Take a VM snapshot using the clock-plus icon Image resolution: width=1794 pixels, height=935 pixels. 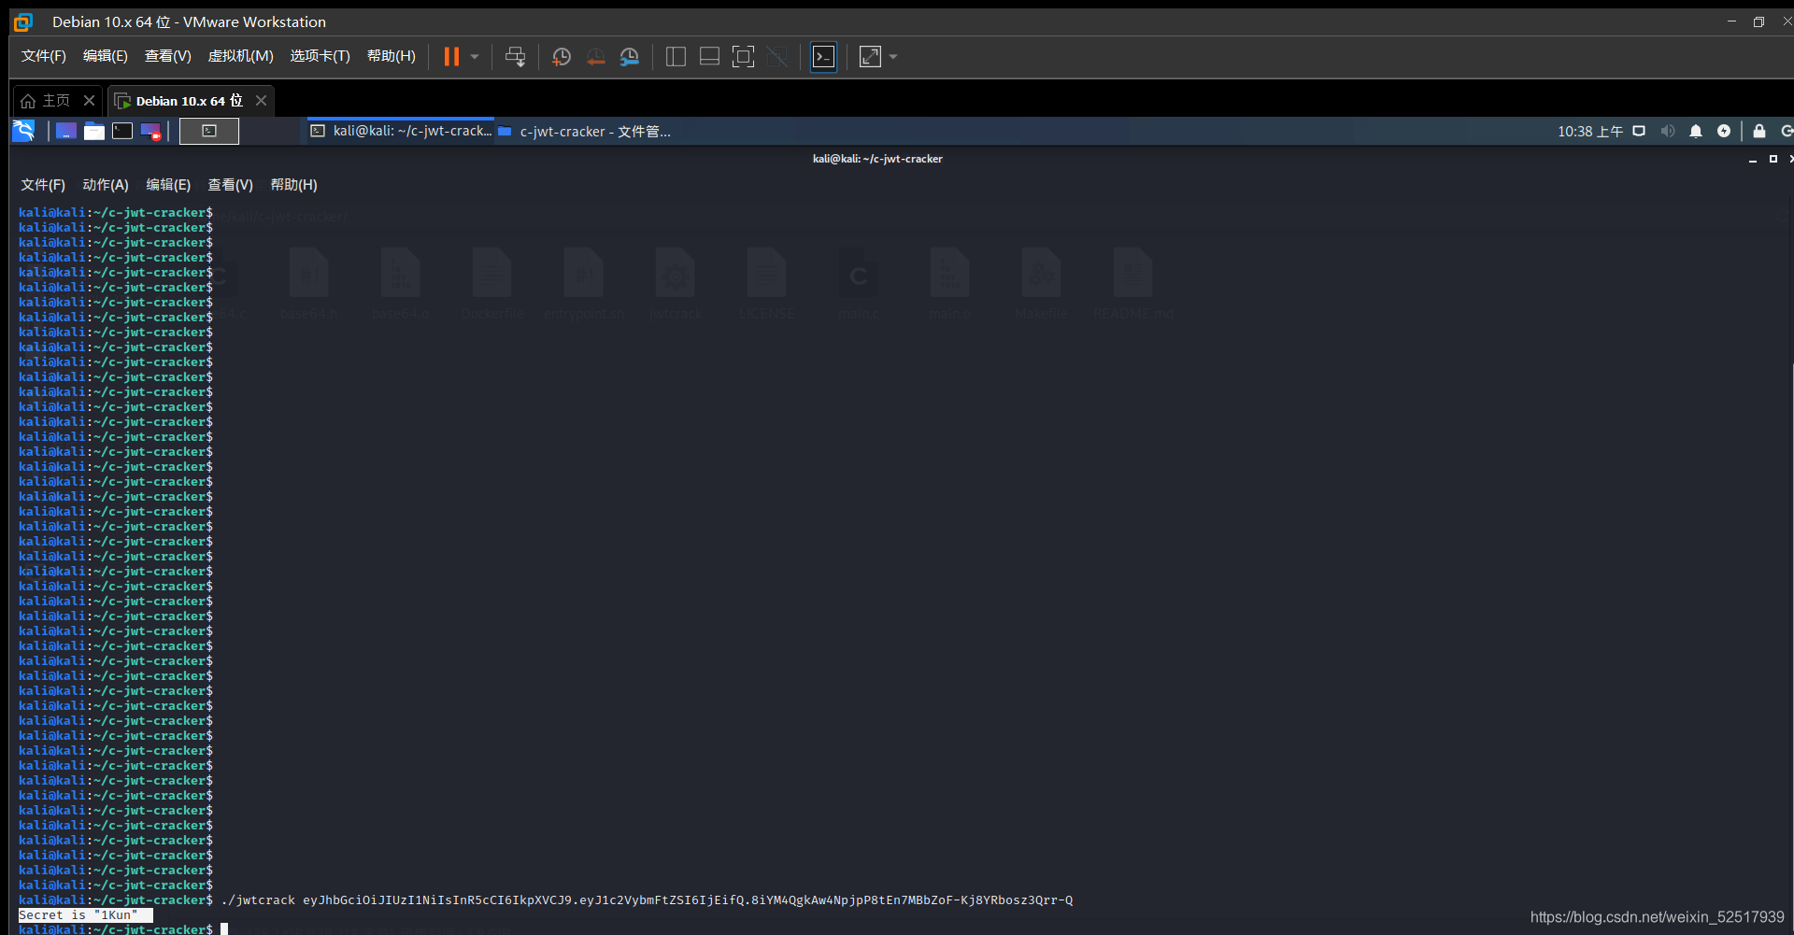562,57
